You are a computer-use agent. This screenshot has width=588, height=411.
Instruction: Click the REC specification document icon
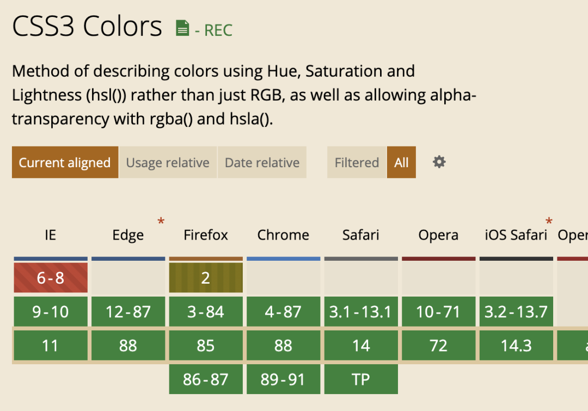click(x=182, y=28)
